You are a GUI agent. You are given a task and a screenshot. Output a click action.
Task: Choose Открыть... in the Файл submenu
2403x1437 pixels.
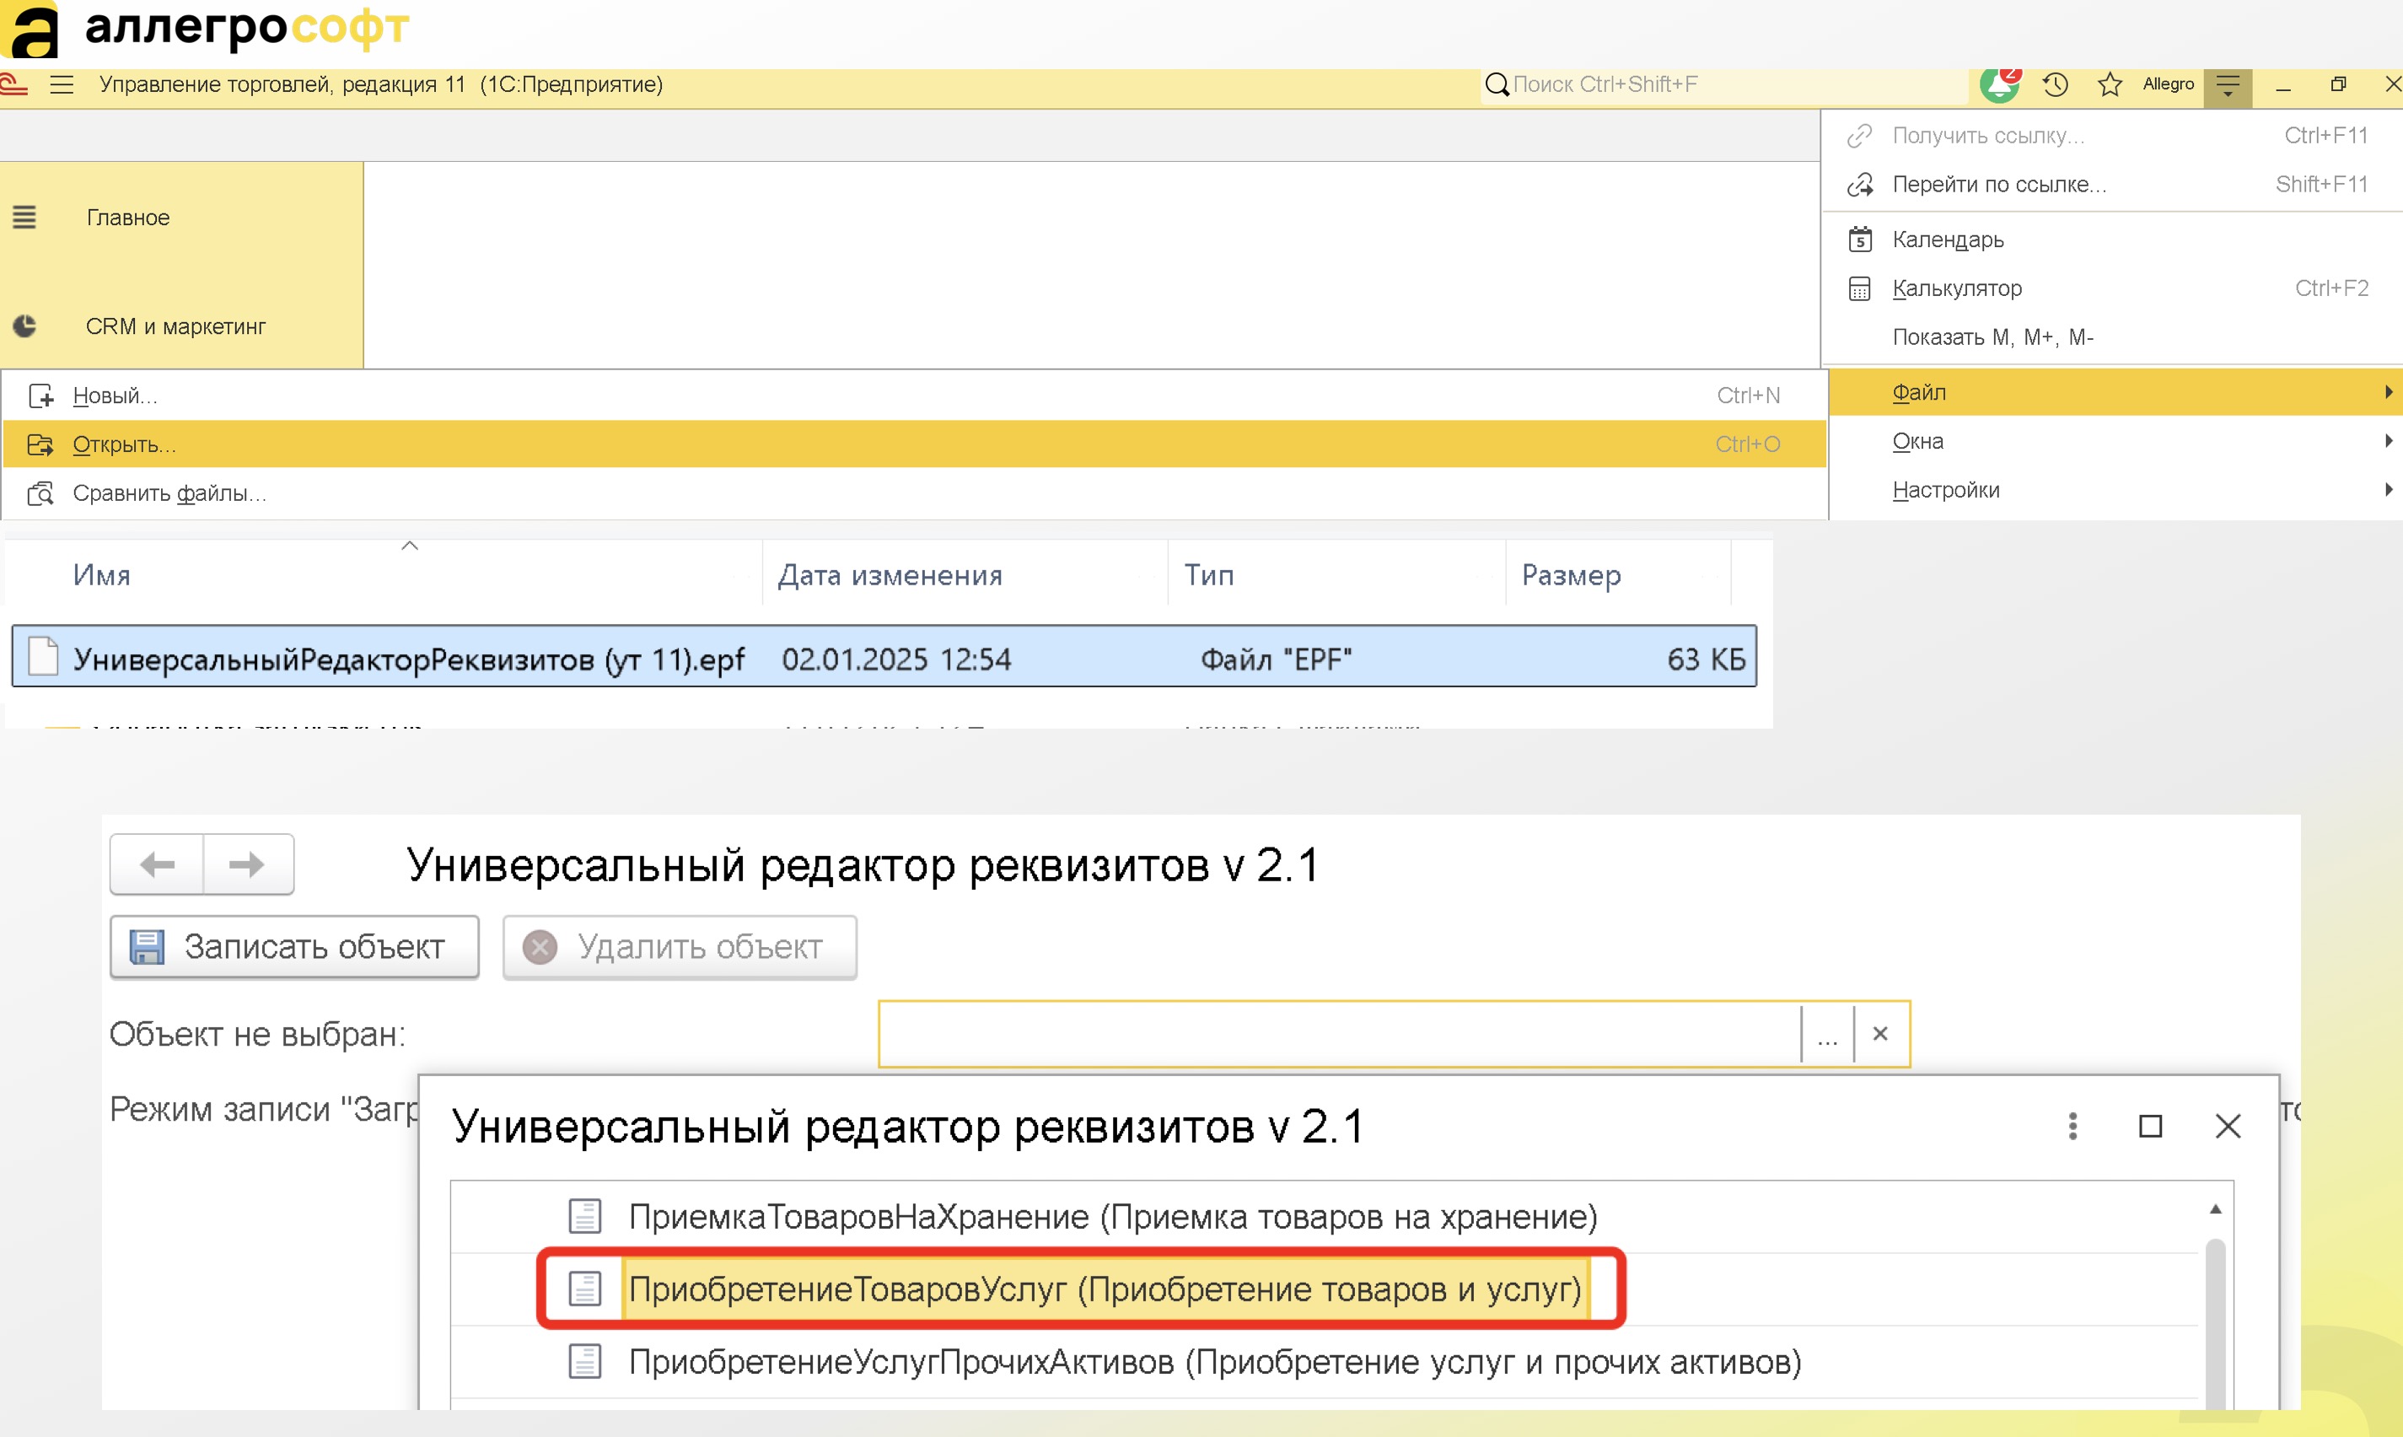(915, 444)
